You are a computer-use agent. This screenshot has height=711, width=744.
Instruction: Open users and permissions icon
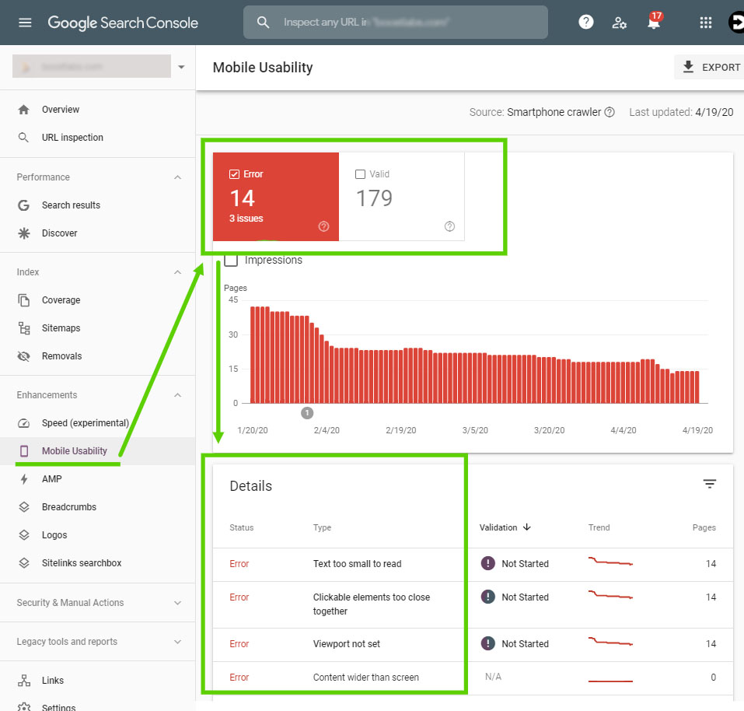[x=619, y=23]
